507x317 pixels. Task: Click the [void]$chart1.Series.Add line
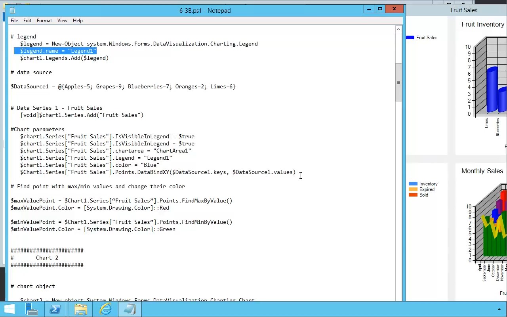(82, 115)
